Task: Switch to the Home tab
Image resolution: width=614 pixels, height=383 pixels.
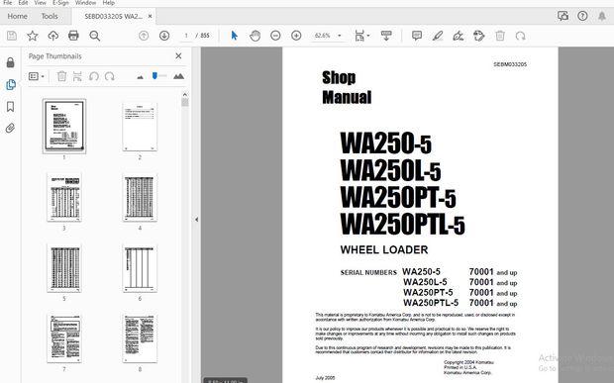Action: click(17, 16)
